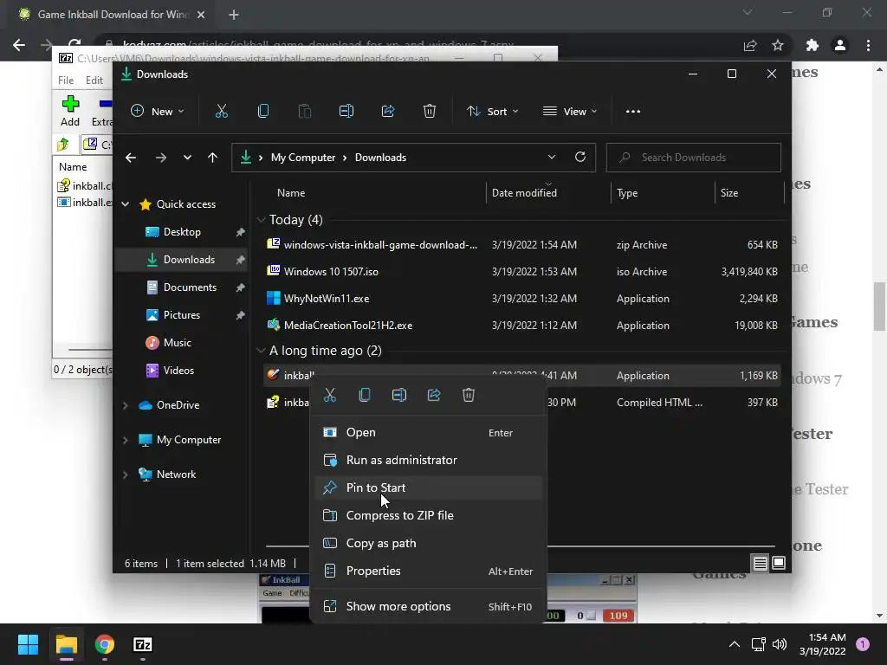Image resolution: width=887 pixels, height=665 pixels.
Task: Sort by Size column header
Action: (749, 193)
